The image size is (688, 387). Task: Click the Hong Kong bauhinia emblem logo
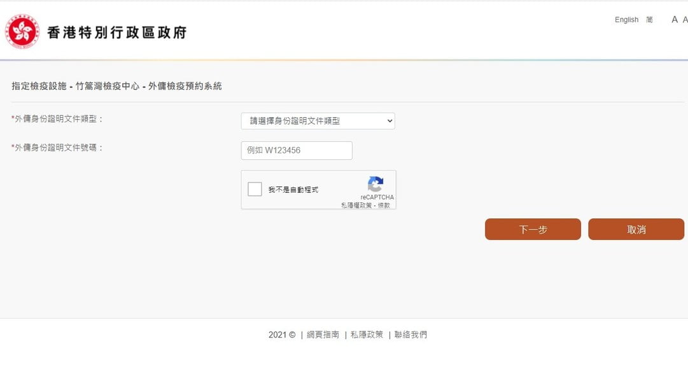pyautogui.click(x=22, y=31)
